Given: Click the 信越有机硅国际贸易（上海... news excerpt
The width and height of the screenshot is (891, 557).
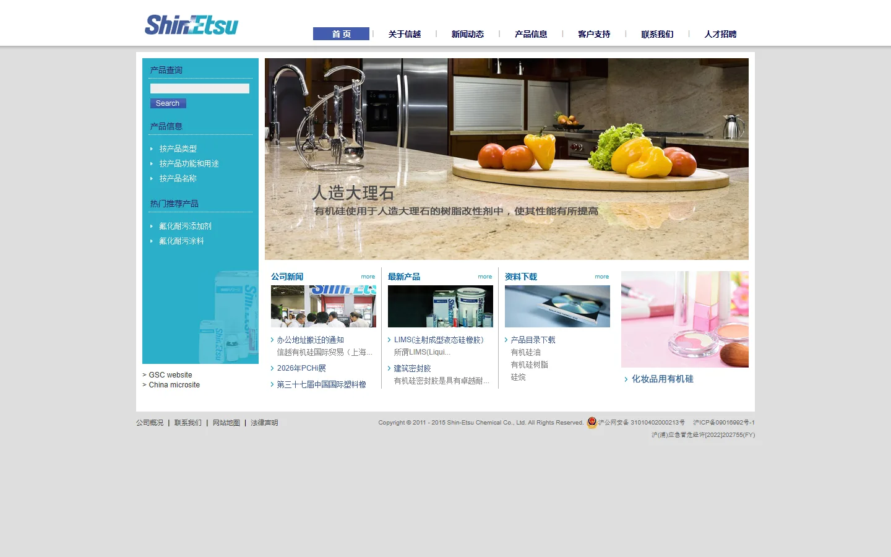Looking at the screenshot, I should pyautogui.click(x=325, y=352).
